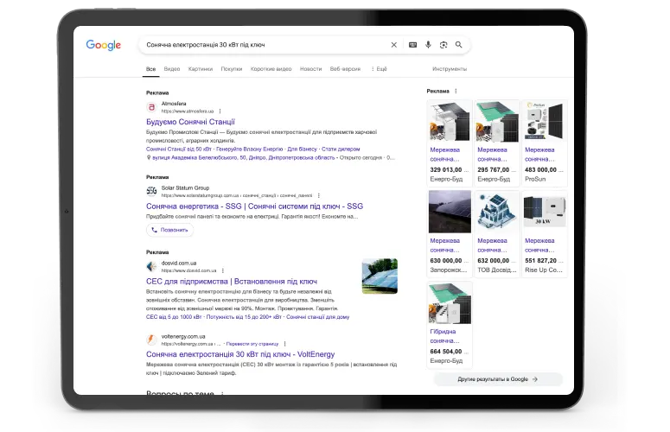The height and width of the screenshot is (432, 670).
Task: Open house illustration product priced 632 000,00
Action: 497,212
